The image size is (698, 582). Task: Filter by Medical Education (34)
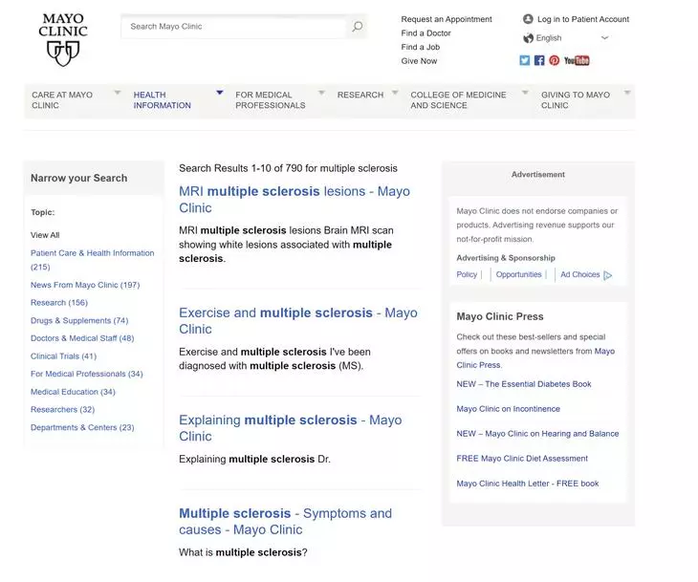(73, 392)
